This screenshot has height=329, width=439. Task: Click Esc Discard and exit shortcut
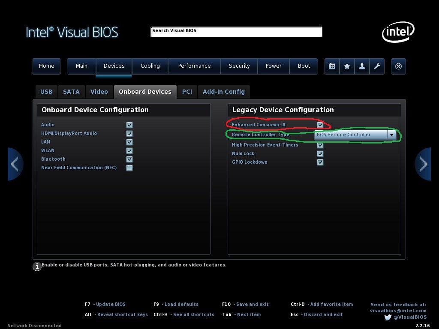point(317,315)
